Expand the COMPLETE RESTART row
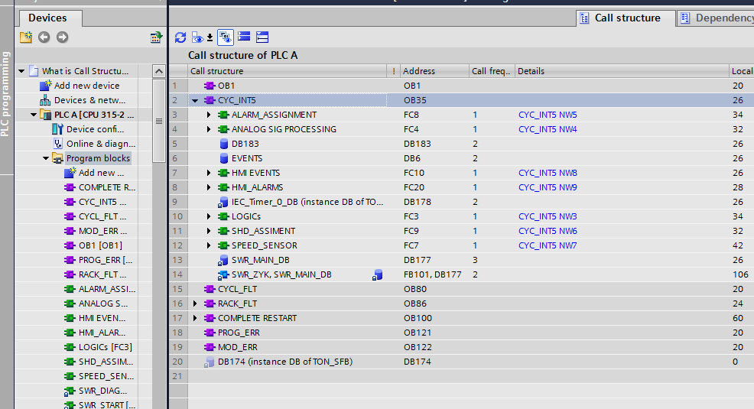Screen dimensions: 754x409 [195, 318]
